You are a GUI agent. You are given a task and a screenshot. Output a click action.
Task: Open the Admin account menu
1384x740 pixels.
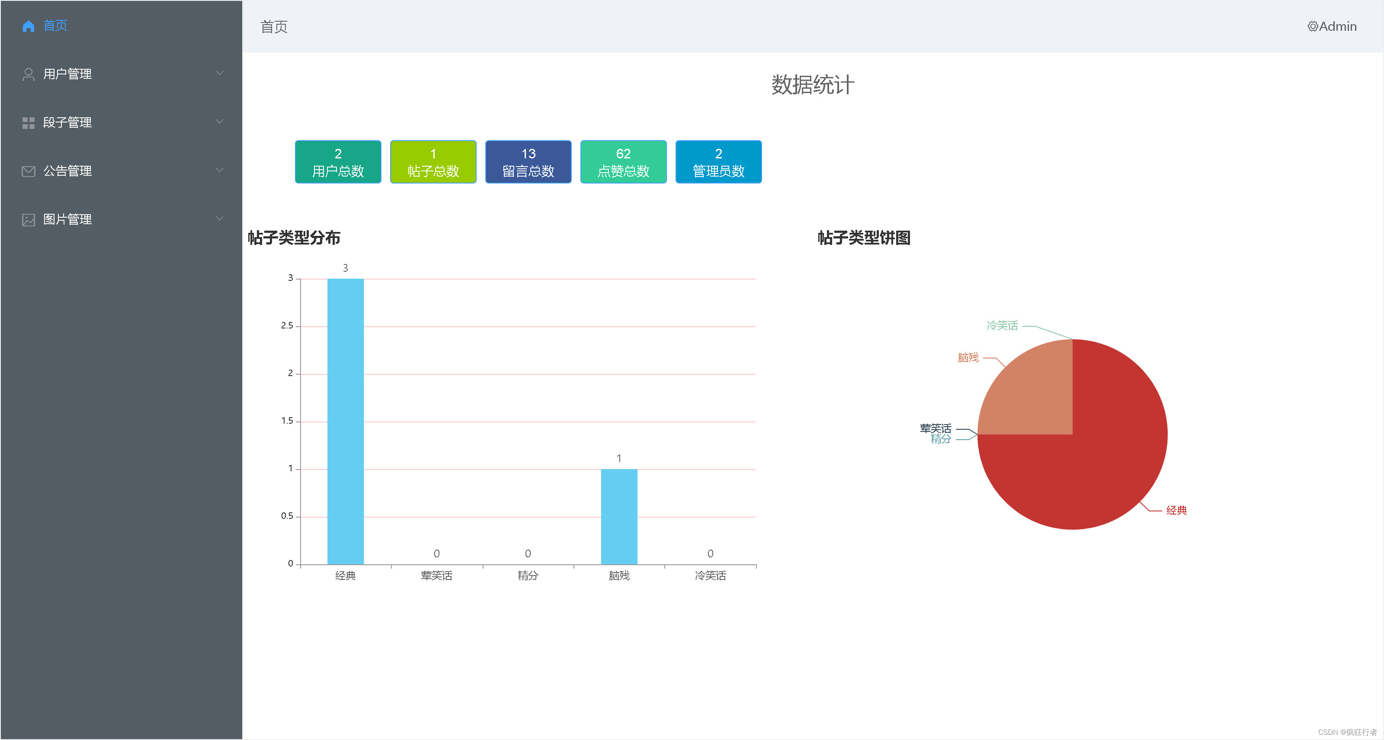click(x=1332, y=26)
